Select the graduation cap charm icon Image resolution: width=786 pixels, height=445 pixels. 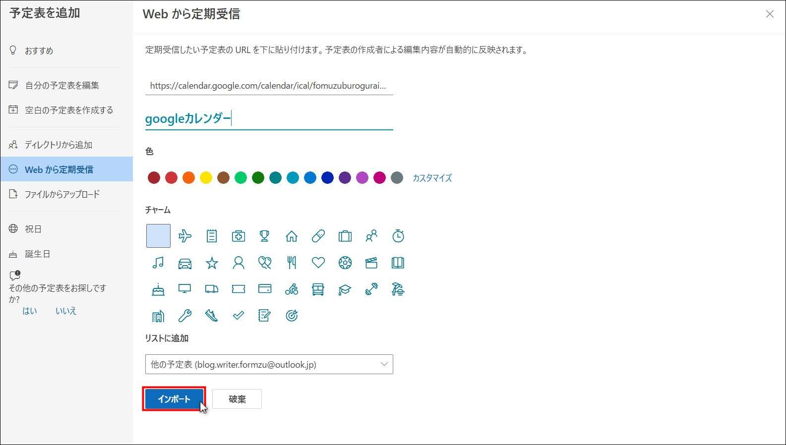pyautogui.click(x=345, y=289)
